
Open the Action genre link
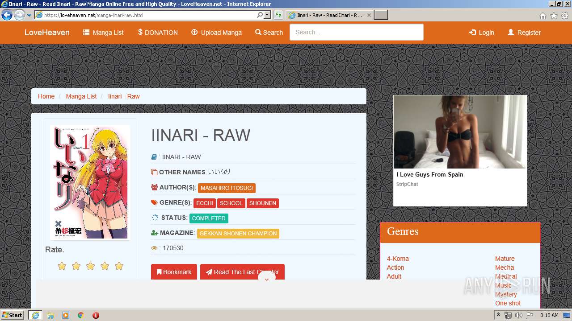[395, 267]
